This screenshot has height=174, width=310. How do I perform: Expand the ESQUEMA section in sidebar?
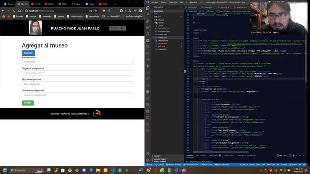pos(157,156)
